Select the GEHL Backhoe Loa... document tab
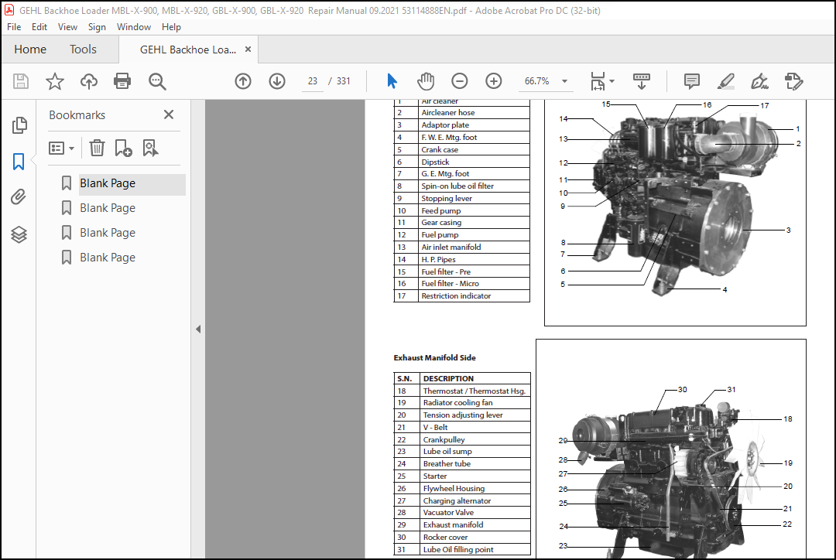Image resolution: width=836 pixels, height=560 pixels. coord(187,50)
